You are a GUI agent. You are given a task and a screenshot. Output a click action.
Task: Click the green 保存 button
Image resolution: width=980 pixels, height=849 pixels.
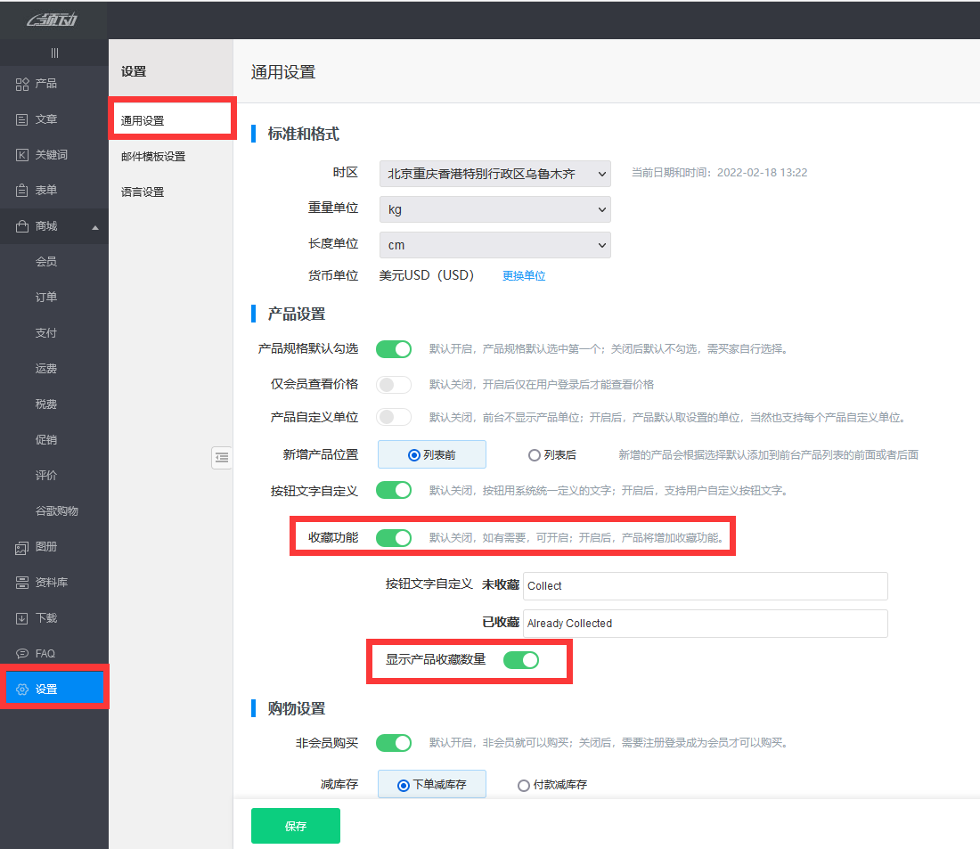click(296, 826)
